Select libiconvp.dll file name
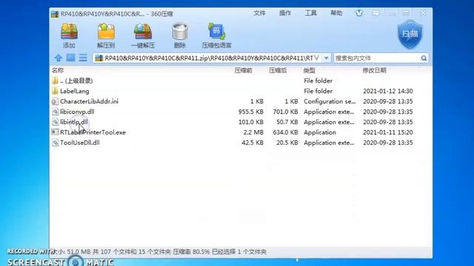The width and height of the screenshot is (474, 266). [77, 112]
